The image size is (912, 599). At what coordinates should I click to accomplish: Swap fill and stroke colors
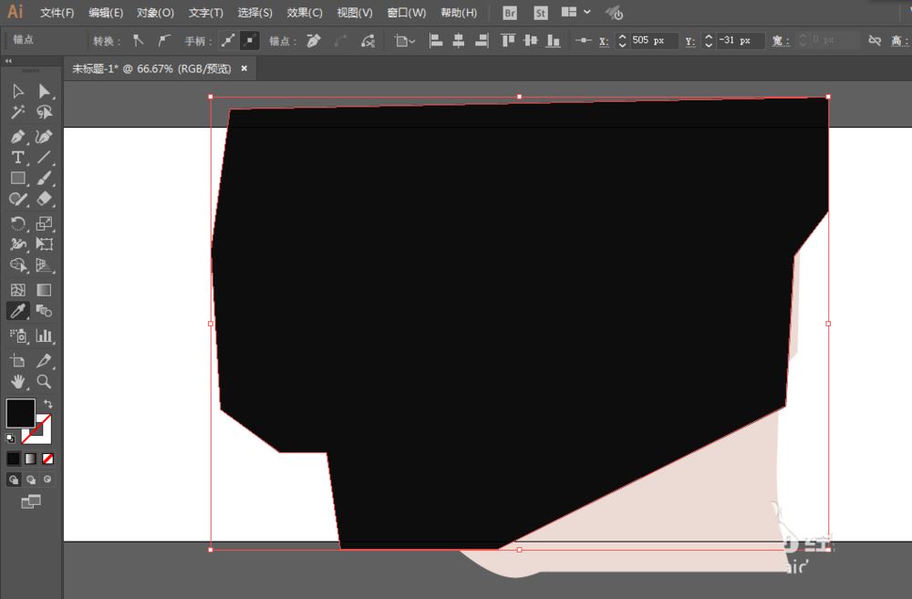click(48, 404)
